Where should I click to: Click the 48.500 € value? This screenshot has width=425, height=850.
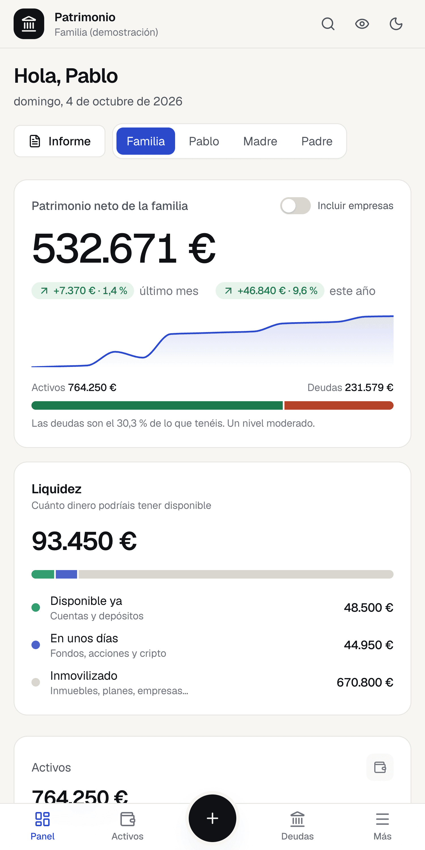pyautogui.click(x=369, y=608)
